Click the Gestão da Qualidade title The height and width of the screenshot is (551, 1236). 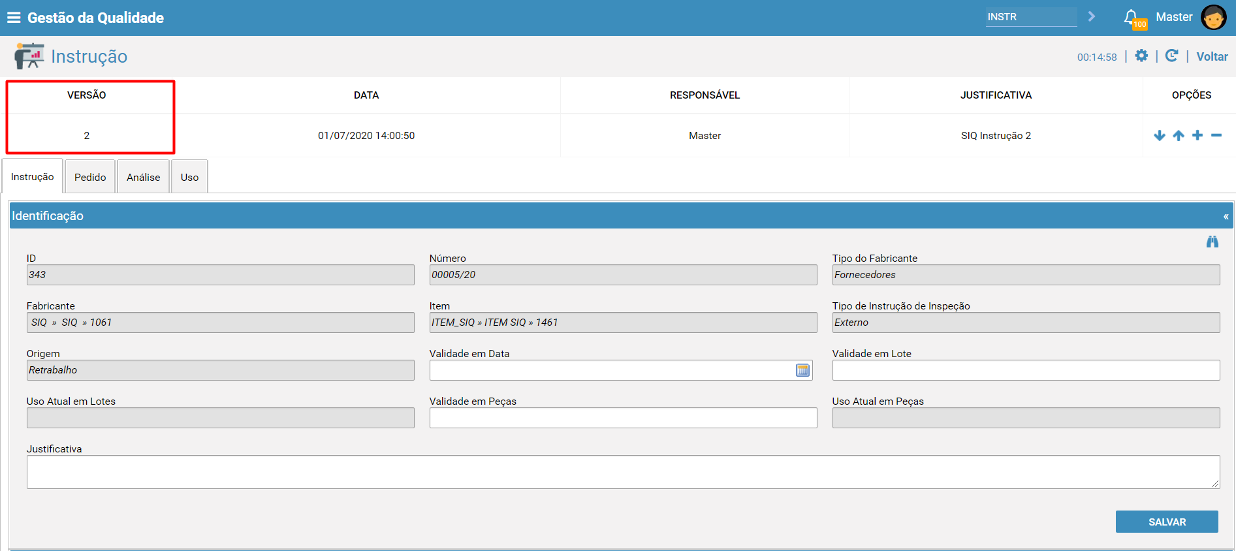(95, 18)
